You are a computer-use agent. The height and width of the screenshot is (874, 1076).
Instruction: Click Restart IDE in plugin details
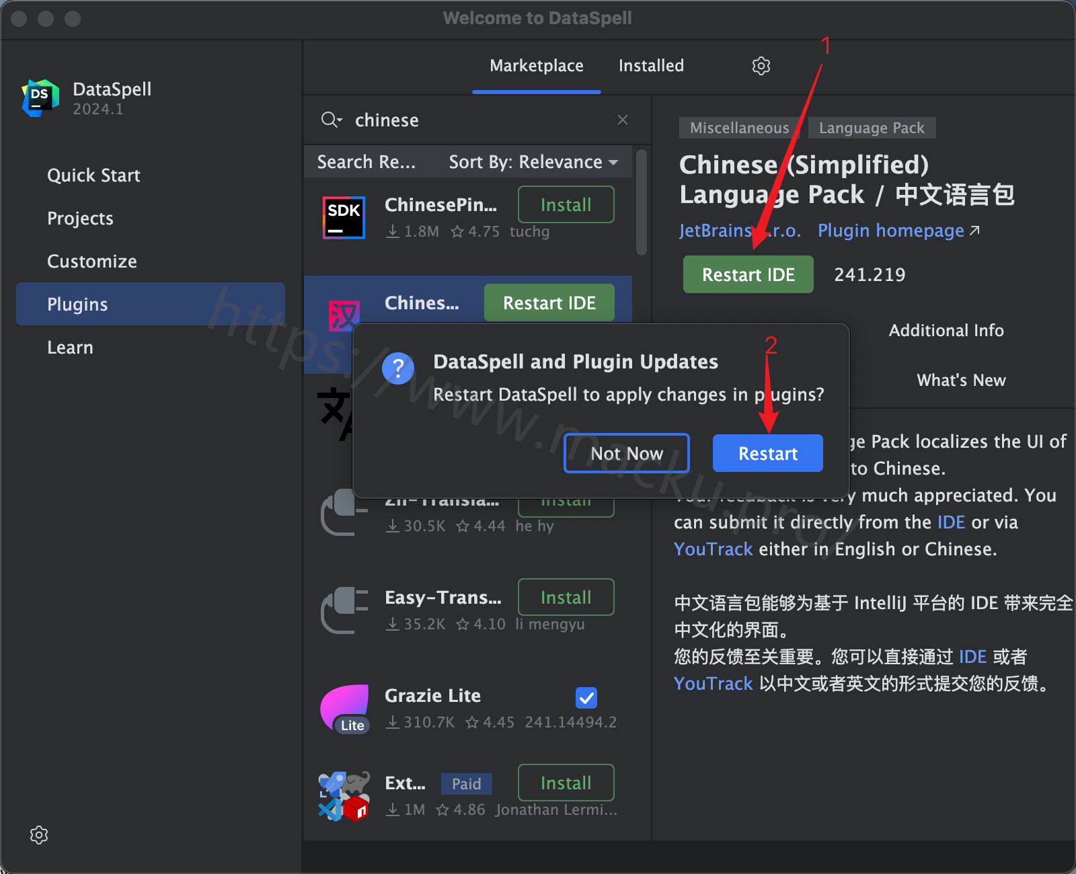click(748, 274)
